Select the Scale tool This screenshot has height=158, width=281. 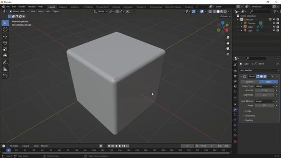coord(5,49)
